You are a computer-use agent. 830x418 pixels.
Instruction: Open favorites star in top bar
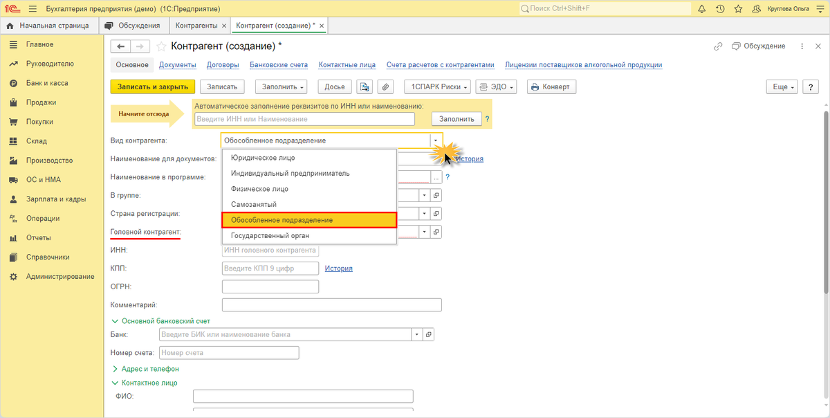pyautogui.click(x=739, y=8)
